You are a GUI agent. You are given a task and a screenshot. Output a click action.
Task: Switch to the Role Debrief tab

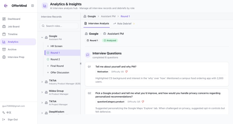point(124,24)
